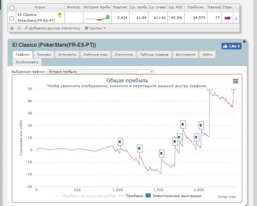Toggle the Прибыль legend series

coord(131,196)
